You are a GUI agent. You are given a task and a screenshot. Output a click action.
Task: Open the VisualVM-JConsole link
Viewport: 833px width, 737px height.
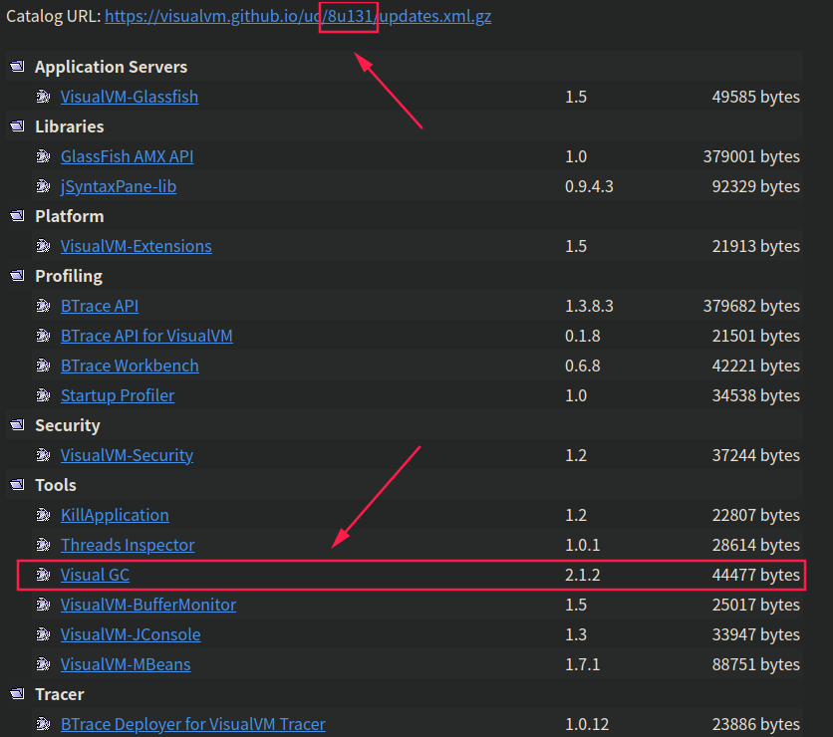tap(131, 634)
